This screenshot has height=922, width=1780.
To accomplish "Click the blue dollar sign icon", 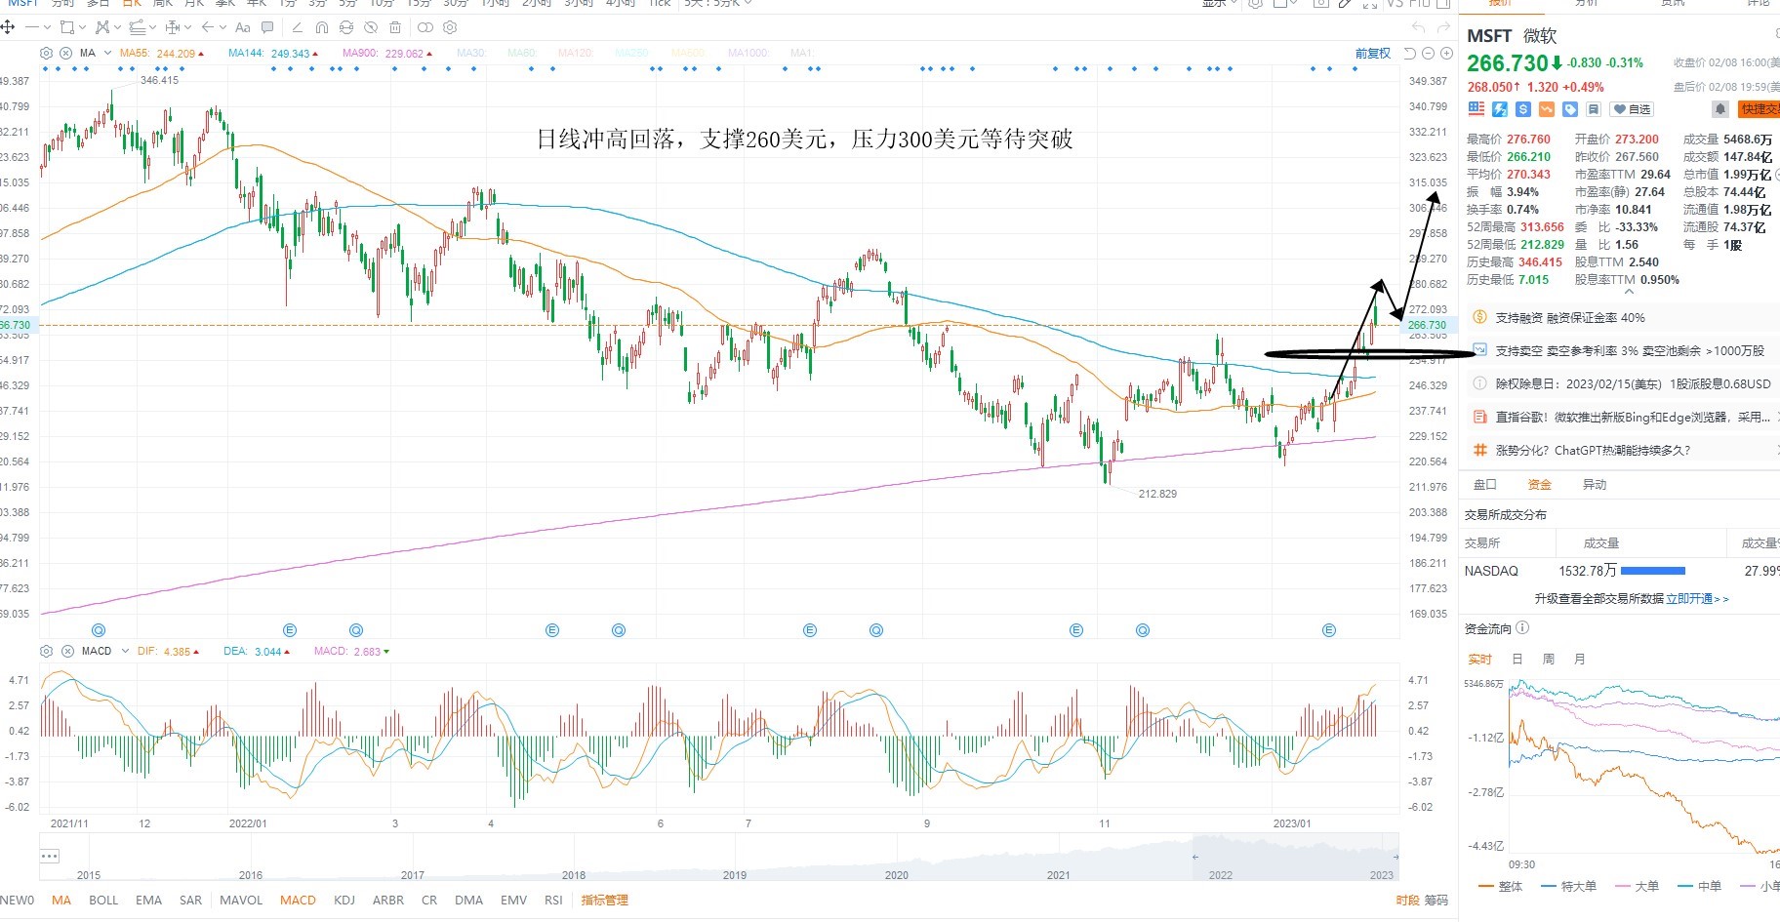I will (x=1522, y=109).
